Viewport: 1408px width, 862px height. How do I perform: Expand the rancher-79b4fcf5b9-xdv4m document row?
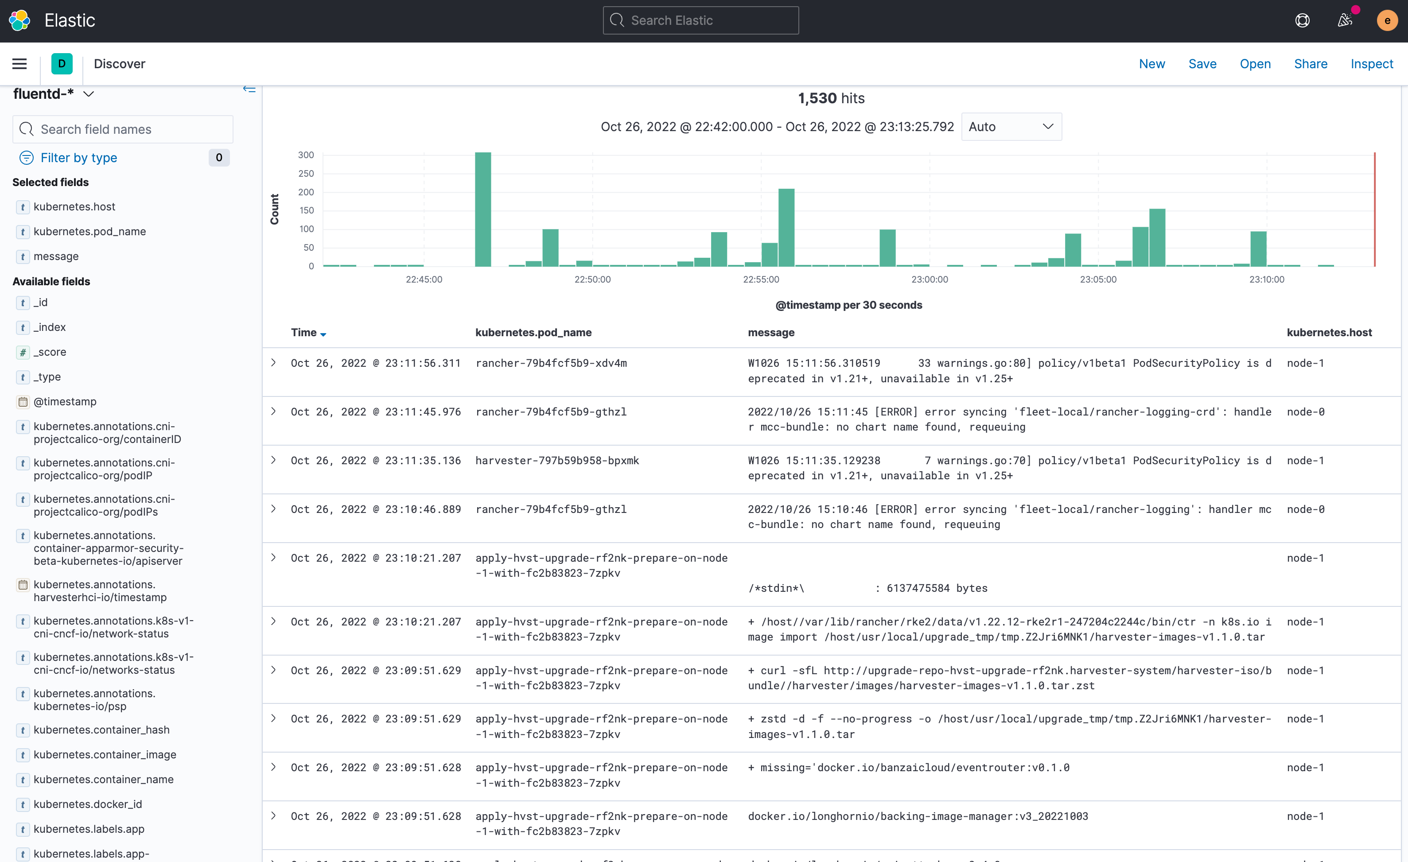(x=273, y=363)
